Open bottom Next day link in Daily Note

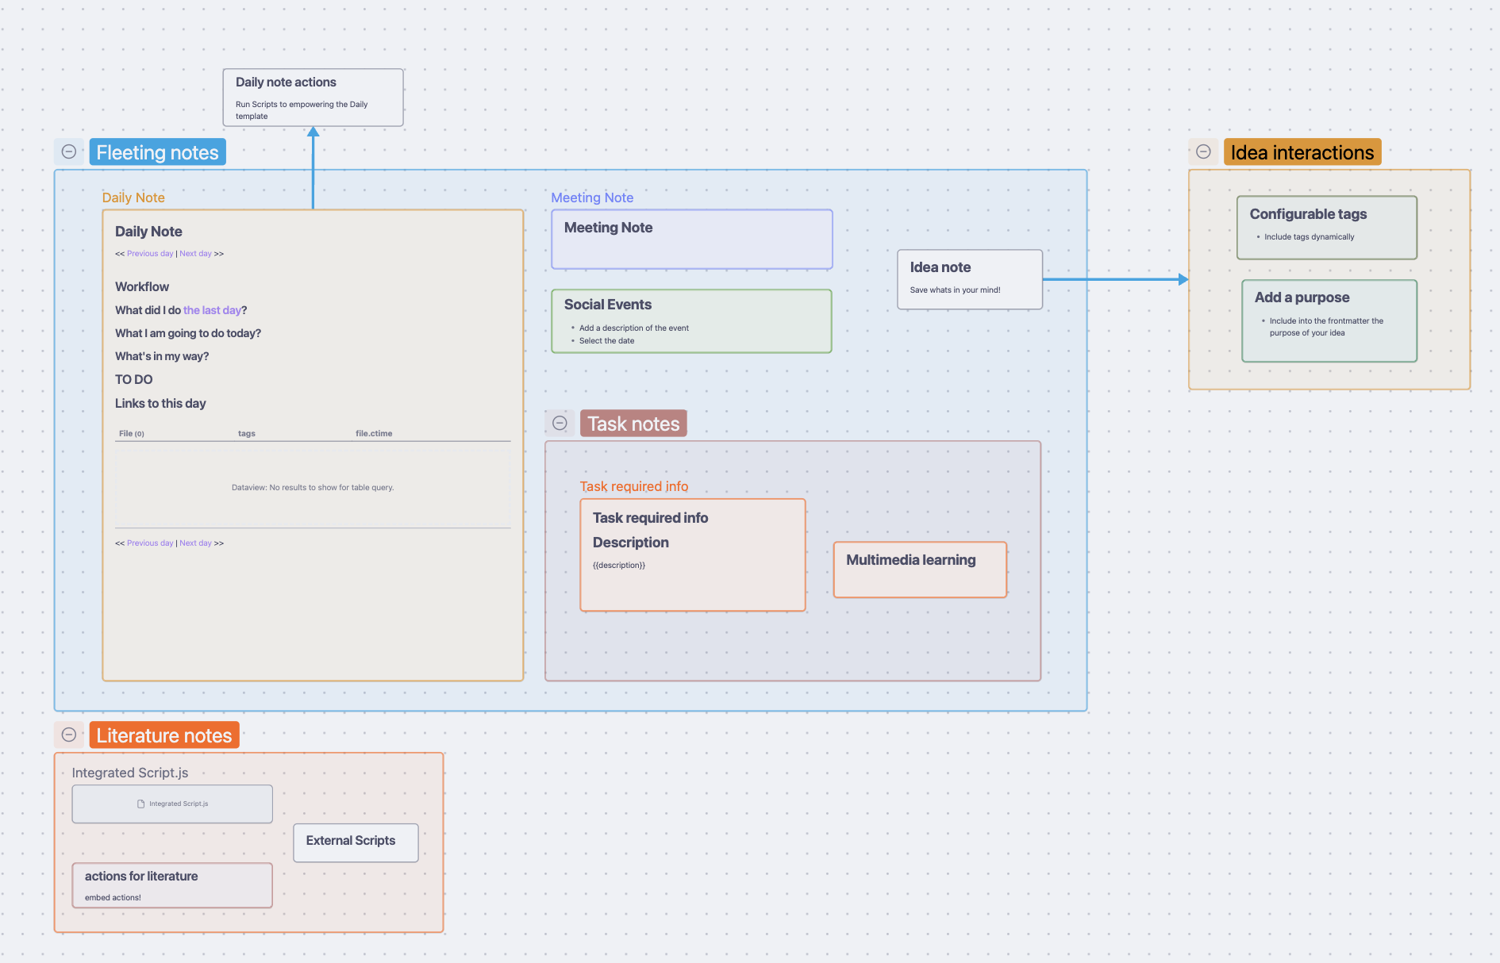coord(195,543)
